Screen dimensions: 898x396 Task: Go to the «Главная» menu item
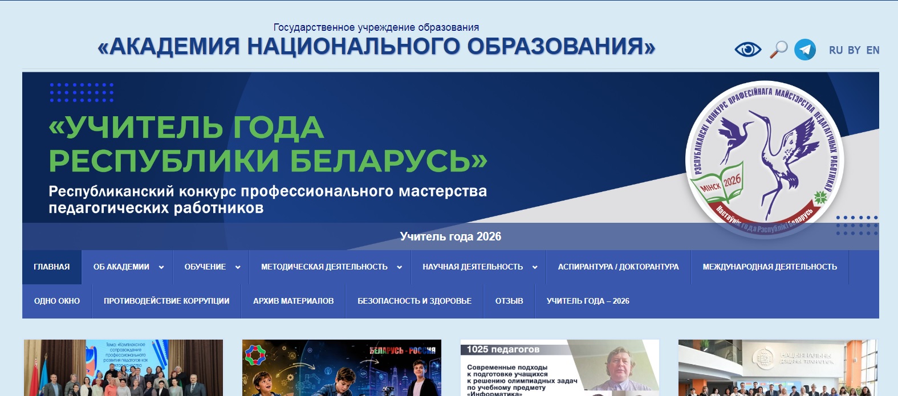(52, 267)
